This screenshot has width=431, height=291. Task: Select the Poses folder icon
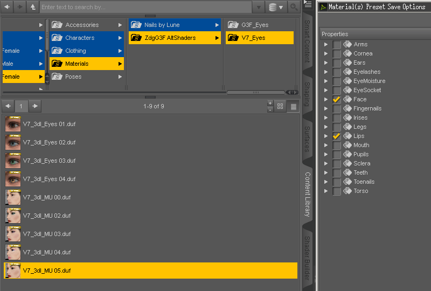click(57, 77)
